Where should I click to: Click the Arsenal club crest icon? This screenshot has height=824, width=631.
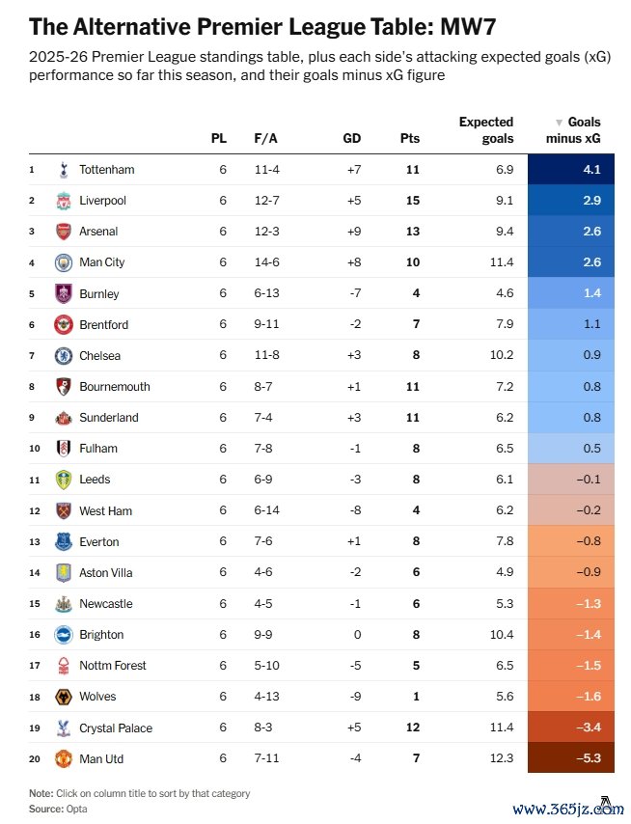tap(64, 232)
